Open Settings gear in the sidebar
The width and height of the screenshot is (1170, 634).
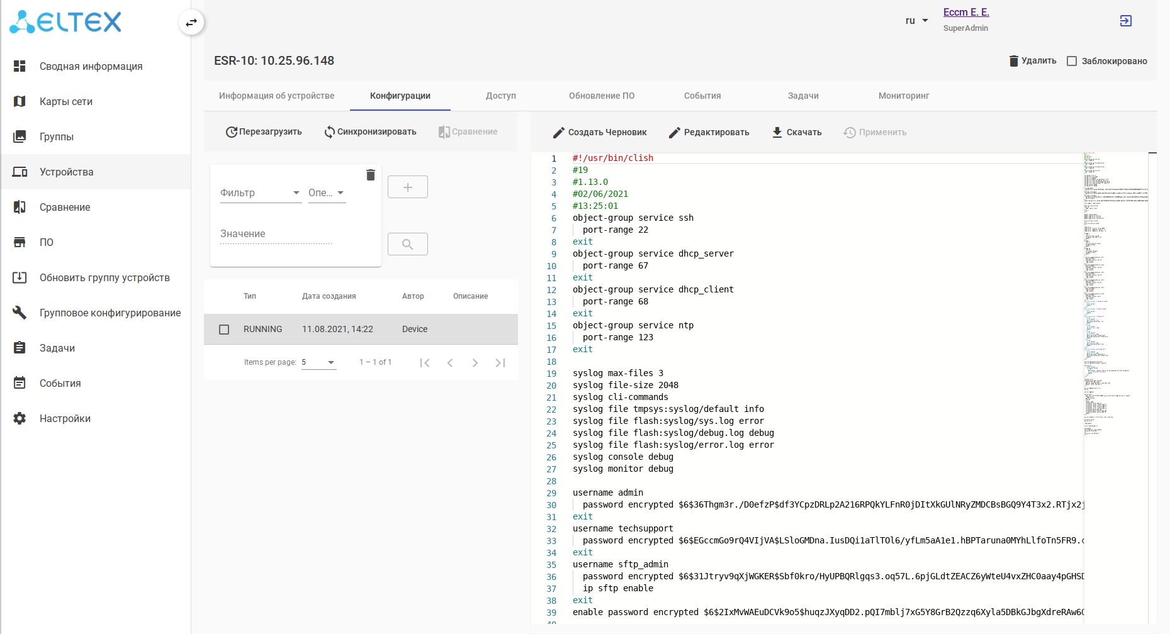(x=20, y=418)
